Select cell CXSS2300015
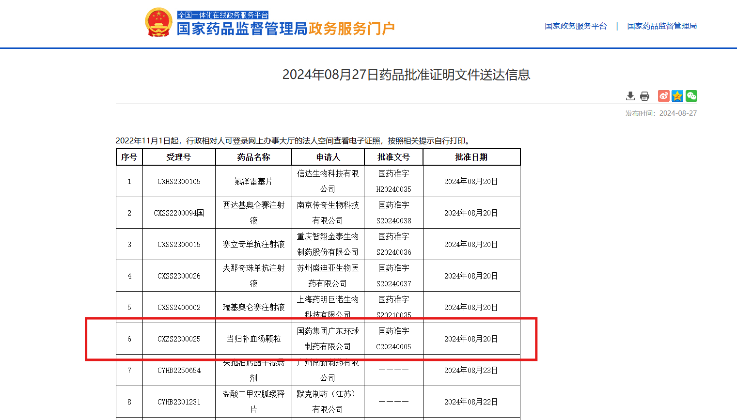 [x=179, y=245]
